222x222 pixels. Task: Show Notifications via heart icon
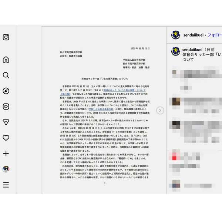tap(6, 138)
